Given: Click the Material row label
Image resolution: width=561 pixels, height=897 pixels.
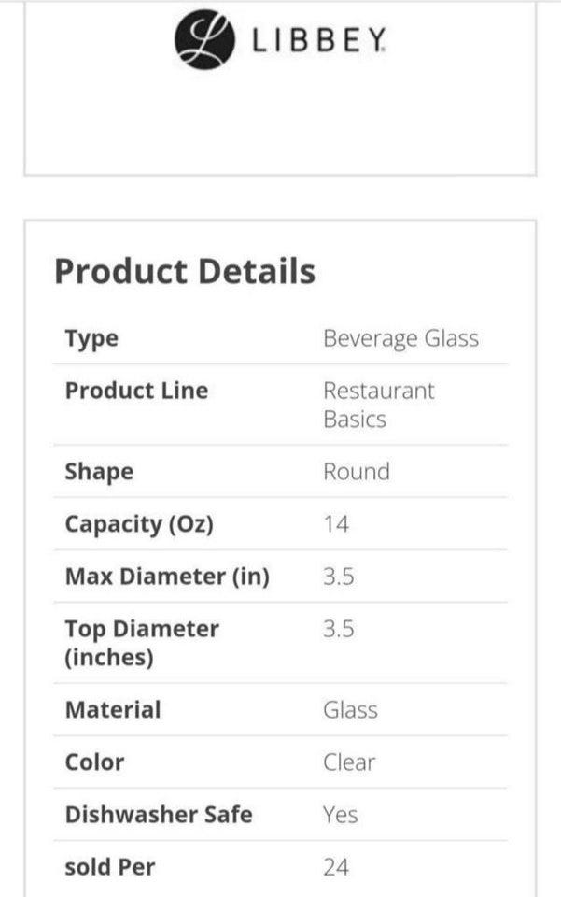Looking at the screenshot, I should click(113, 709).
